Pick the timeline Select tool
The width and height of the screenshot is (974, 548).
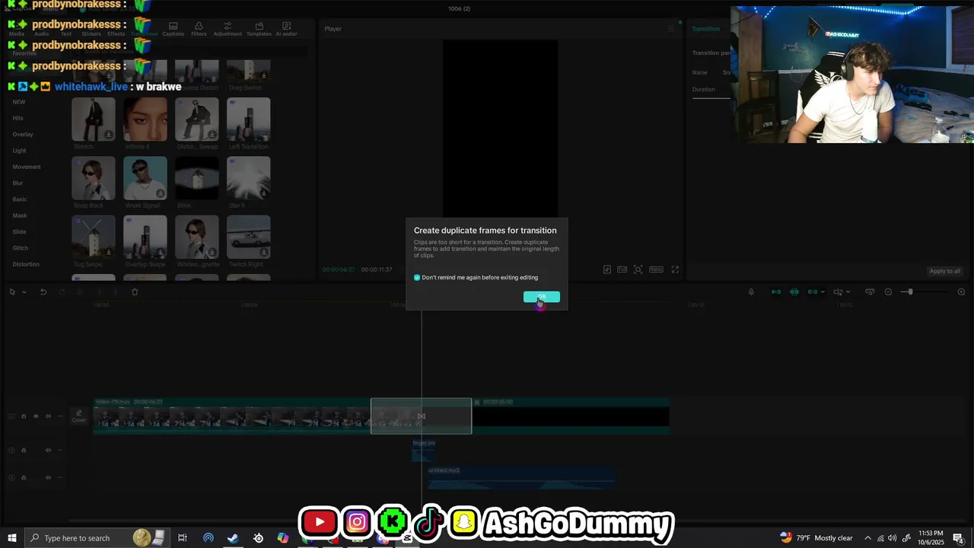pos(13,292)
